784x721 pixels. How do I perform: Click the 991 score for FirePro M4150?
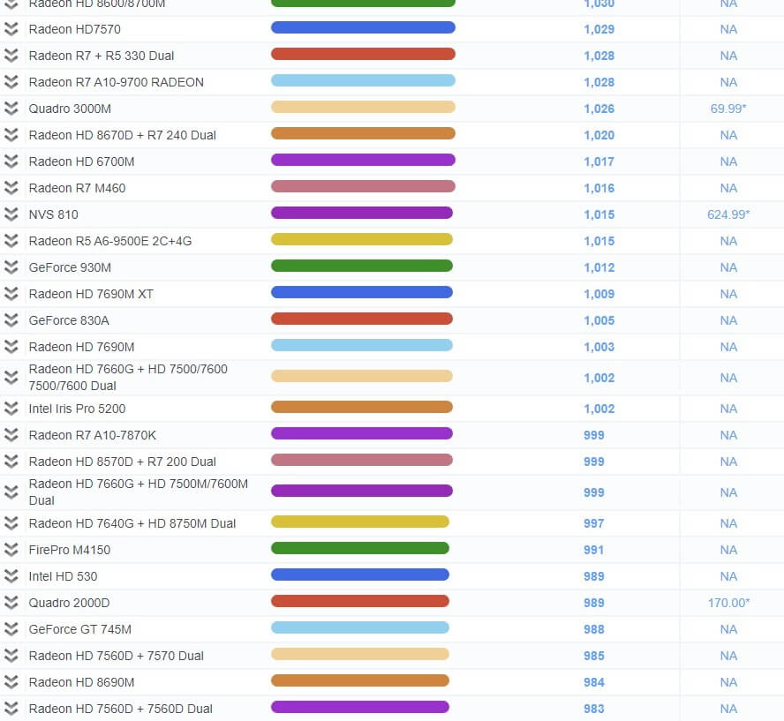(593, 550)
